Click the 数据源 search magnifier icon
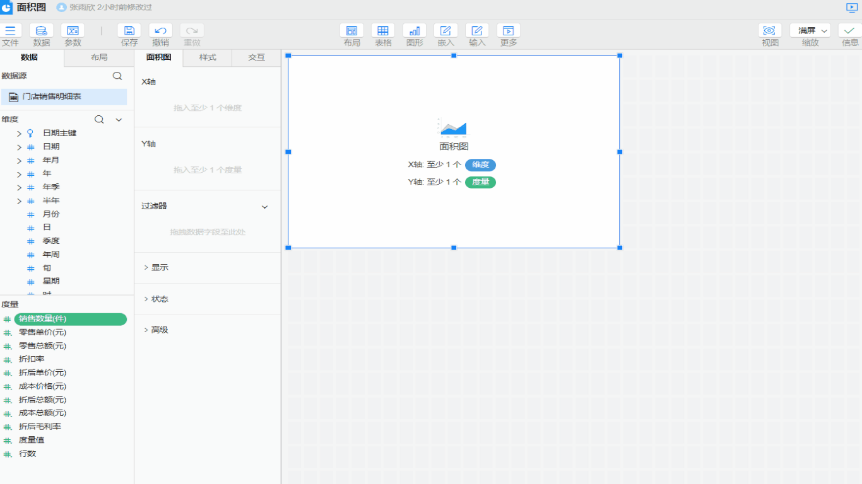The width and height of the screenshot is (862, 484). (117, 76)
